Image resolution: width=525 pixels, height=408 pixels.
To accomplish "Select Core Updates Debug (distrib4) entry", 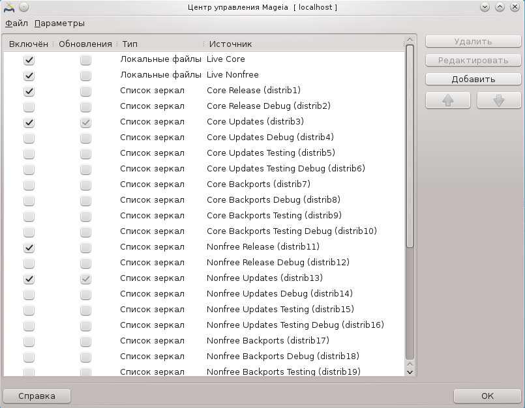I will [x=204, y=138].
